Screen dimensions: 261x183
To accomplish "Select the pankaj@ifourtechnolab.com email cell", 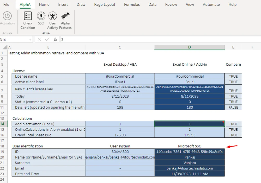I will (x=190, y=168).
